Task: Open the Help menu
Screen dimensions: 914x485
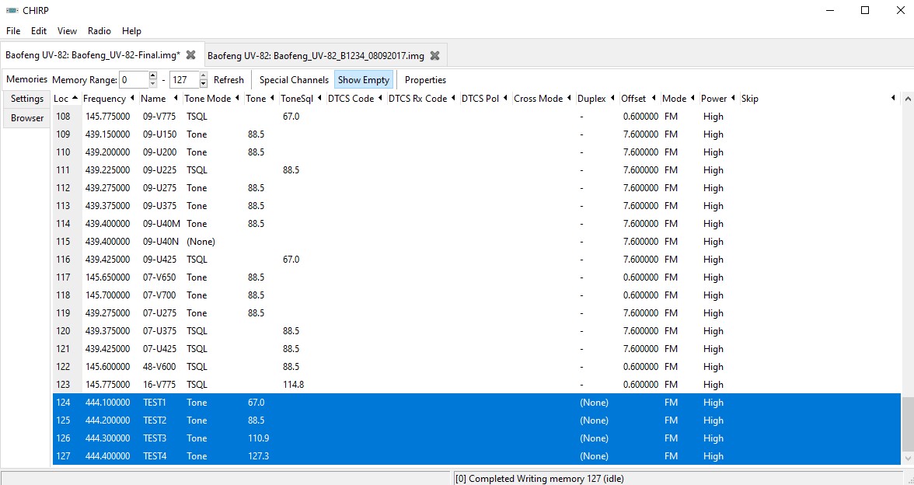Action: pos(132,31)
